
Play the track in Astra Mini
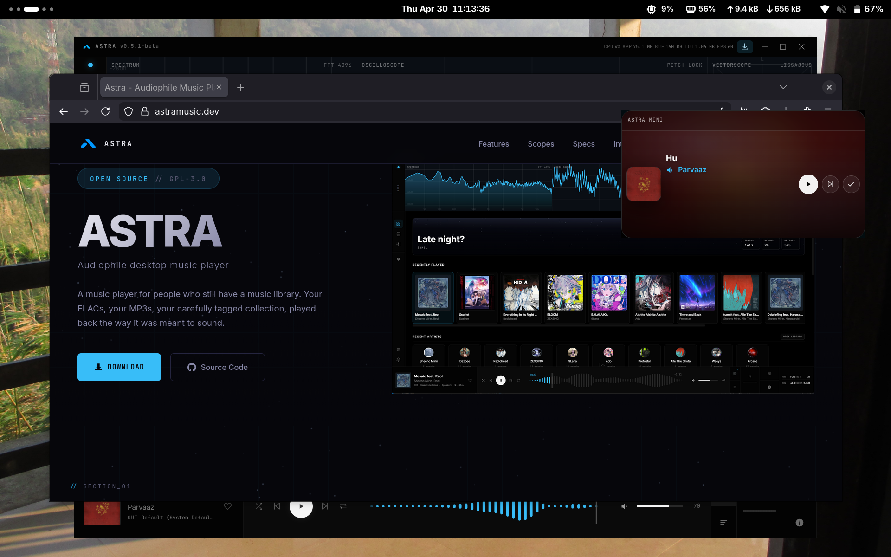click(808, 184)
